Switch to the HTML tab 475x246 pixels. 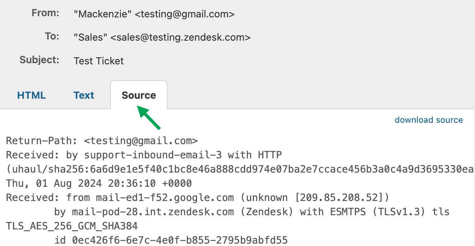[31, 95]
